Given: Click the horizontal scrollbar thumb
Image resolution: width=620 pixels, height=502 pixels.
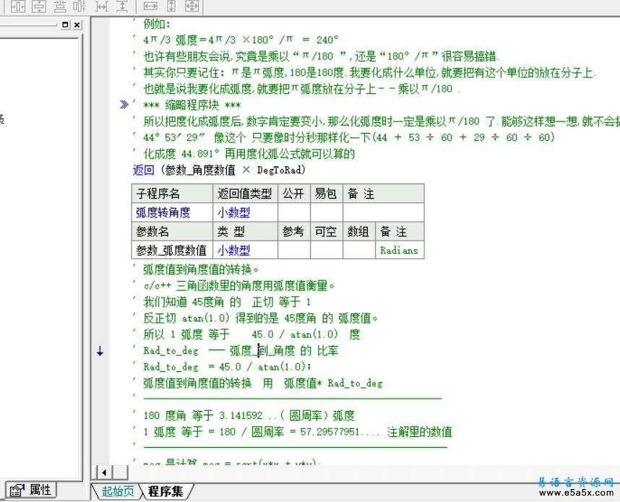Looking at the screenshot, I should click(120, 472).
